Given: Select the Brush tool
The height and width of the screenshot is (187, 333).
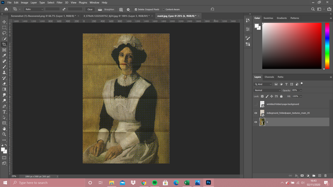Looking at the screenshot, I should point(4,67).
